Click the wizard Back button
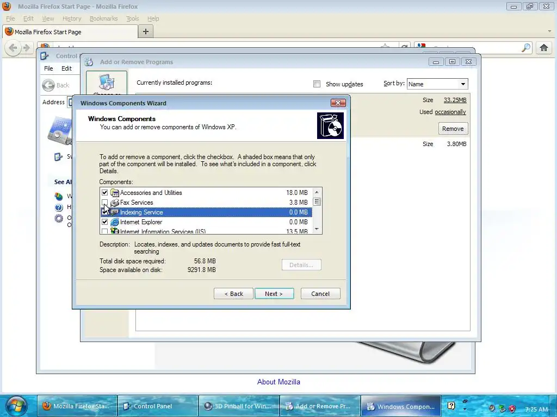 (x=233, y=294)
